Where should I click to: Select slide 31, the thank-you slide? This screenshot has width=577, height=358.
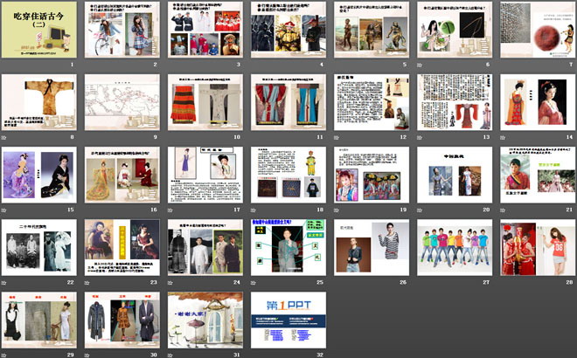coord(205,319)
